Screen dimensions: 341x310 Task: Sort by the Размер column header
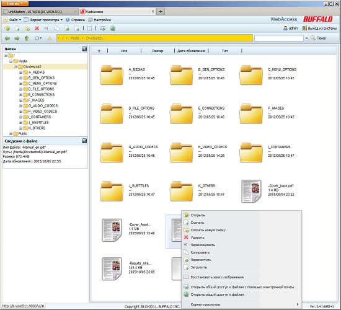[x=157, y=51]
